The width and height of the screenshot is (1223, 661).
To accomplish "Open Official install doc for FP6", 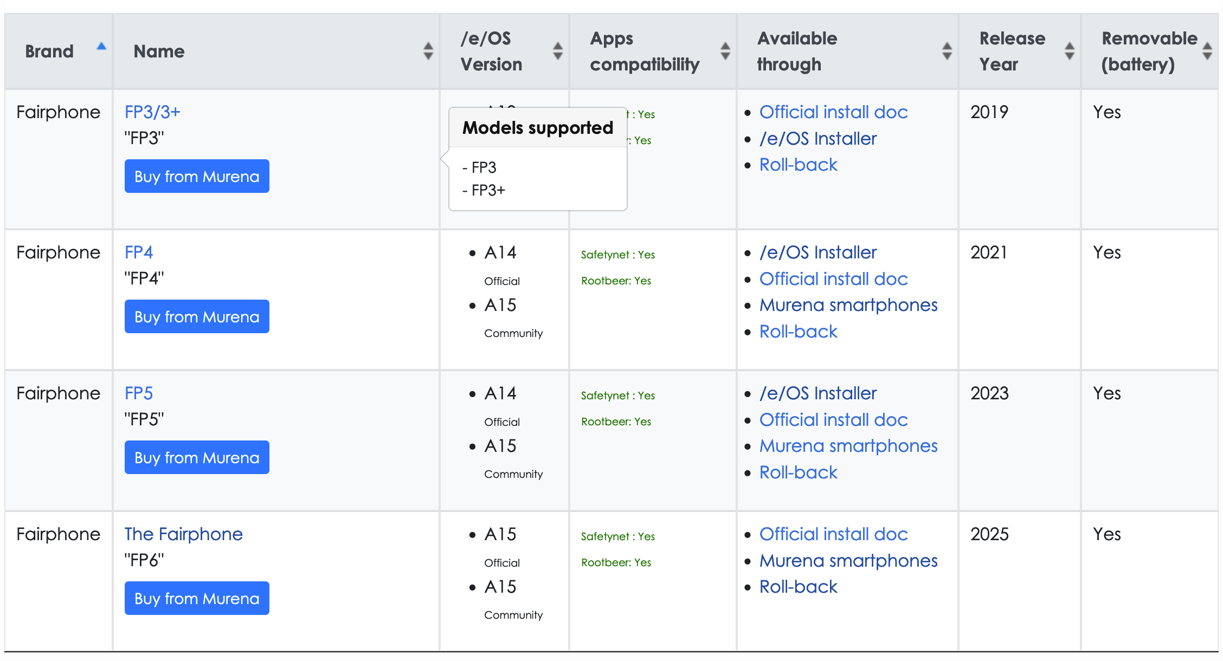I will click(833, 534).
